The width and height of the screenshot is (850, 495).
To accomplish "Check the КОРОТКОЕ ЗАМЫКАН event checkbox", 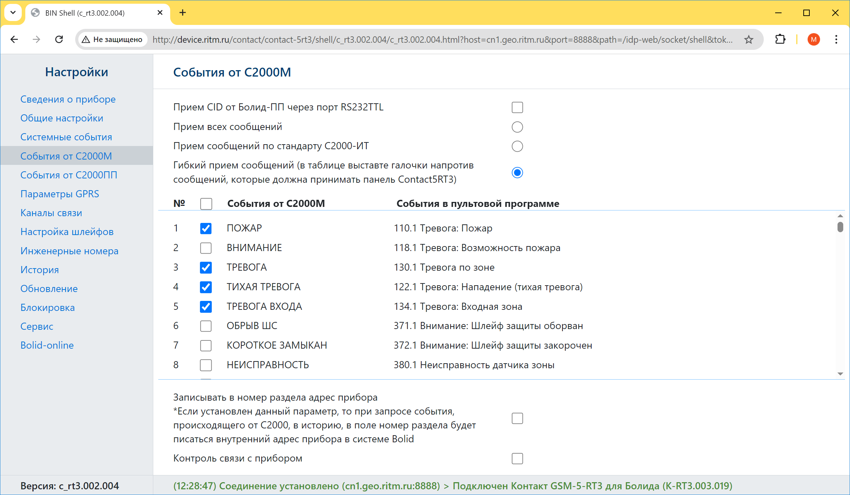I will point(206,345).
